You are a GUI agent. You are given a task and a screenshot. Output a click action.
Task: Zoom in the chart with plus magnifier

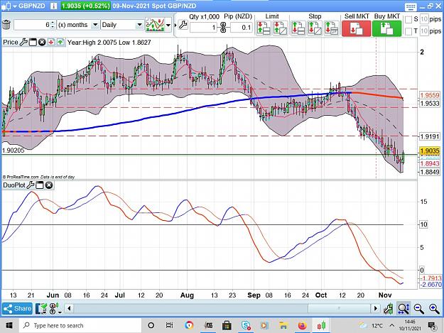(434, 308)
